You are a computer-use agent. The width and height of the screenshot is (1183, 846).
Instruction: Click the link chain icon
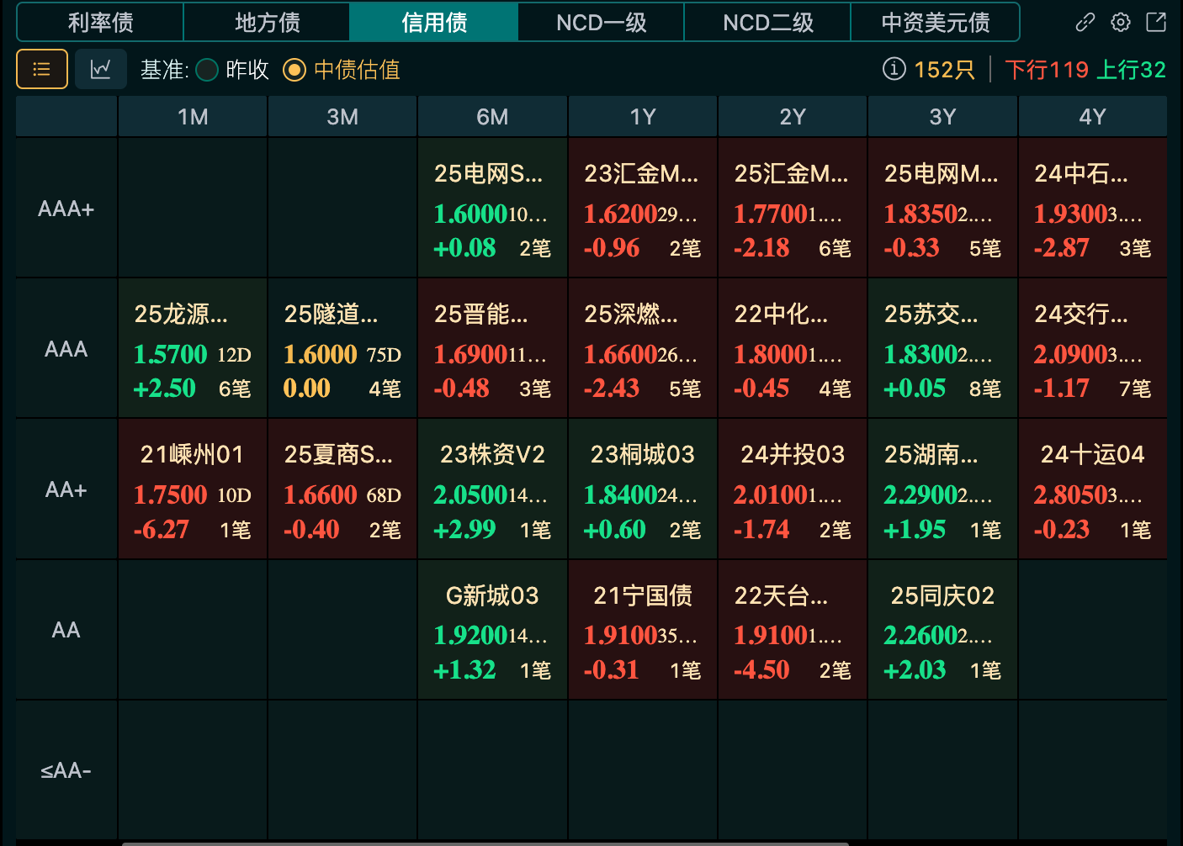tap(1085, 23)
